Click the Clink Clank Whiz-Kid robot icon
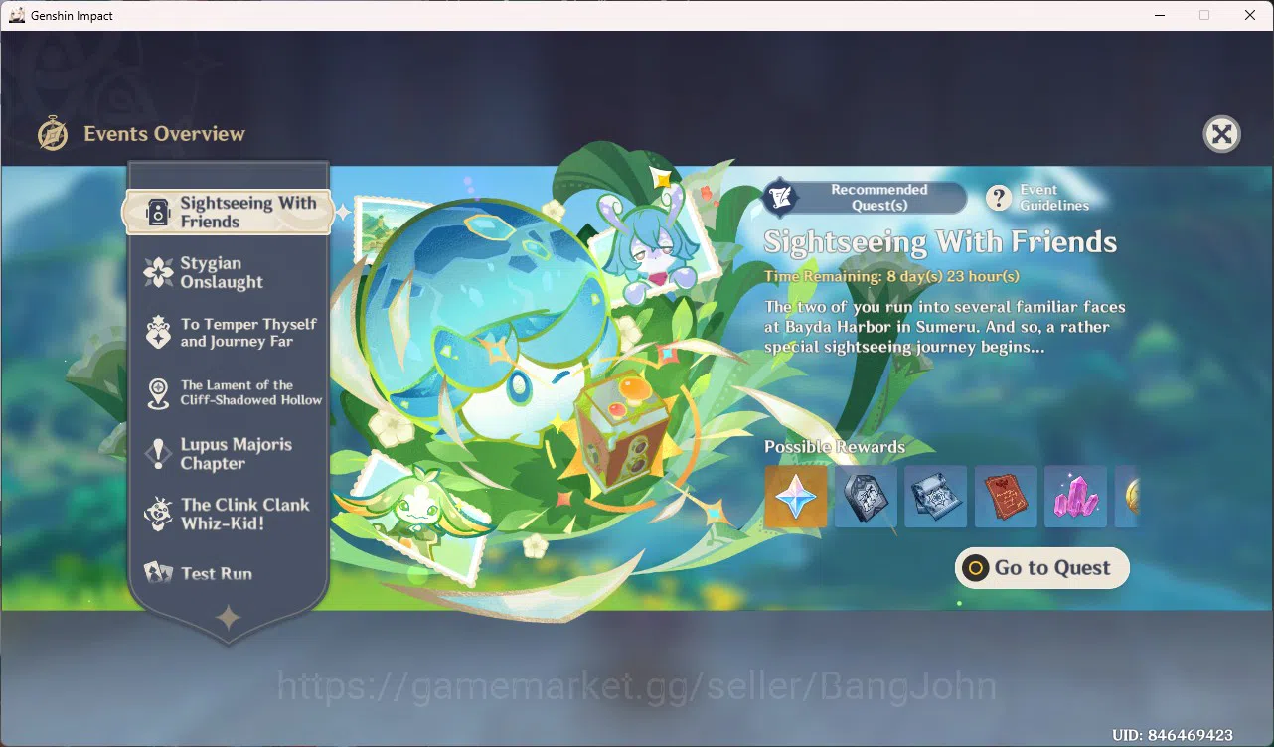1274x747 pixels. tap(158, 514)
